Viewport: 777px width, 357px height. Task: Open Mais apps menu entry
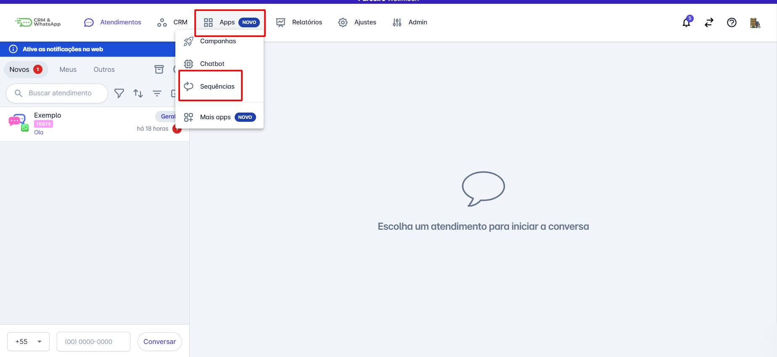click(x=219, y=117)
